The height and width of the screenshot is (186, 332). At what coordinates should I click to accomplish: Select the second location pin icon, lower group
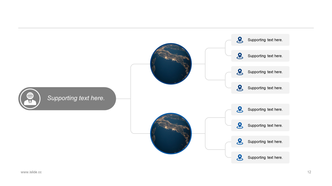click(240, 125)
